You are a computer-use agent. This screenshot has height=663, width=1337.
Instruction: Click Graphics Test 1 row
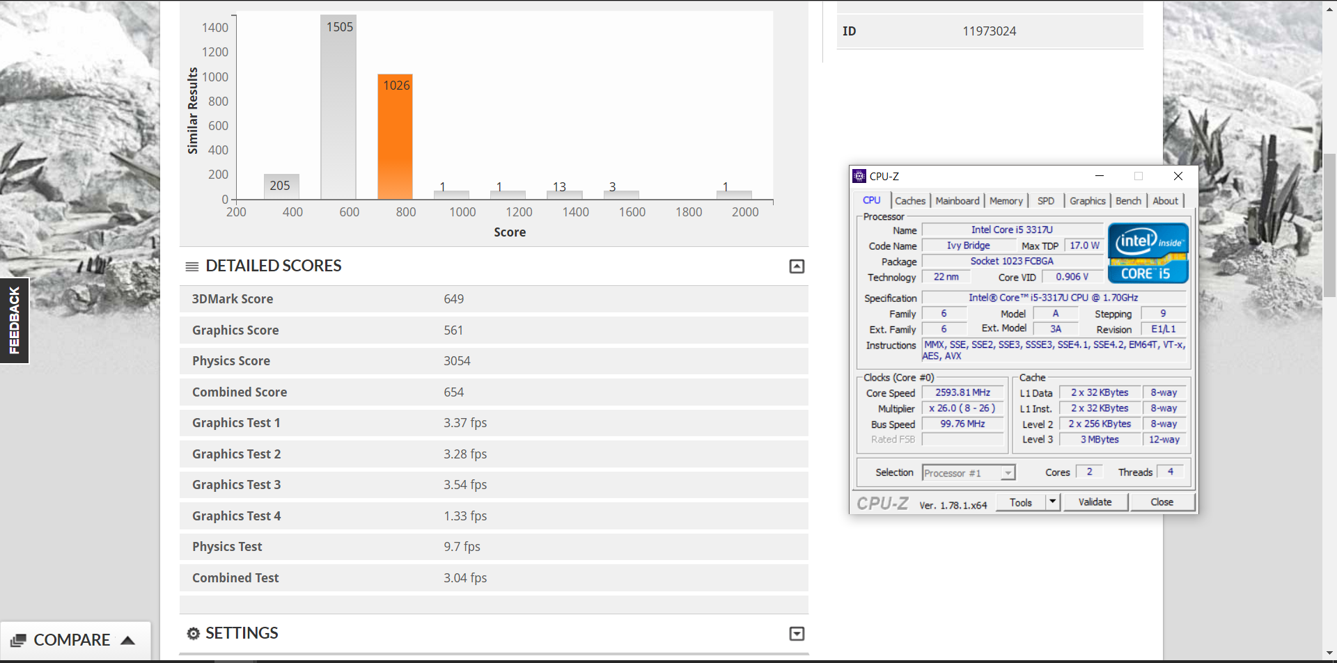pos(494,423)
